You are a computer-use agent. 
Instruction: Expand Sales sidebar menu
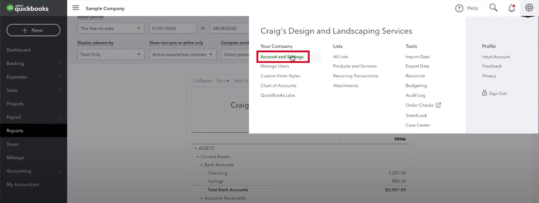pos(33,90)
